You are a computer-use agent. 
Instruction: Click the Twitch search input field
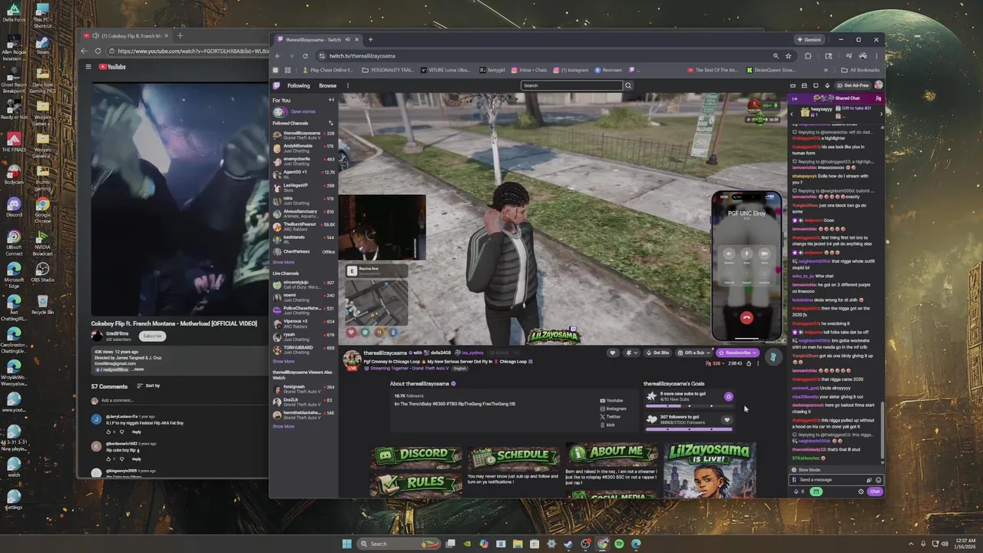point(571,85)
